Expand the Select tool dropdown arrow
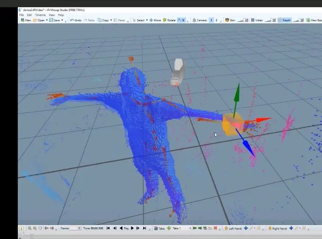The height and width of the screenshot is (239, 322). pos(147,20)
